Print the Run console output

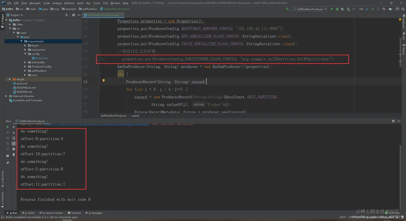[x=14, y=149]
